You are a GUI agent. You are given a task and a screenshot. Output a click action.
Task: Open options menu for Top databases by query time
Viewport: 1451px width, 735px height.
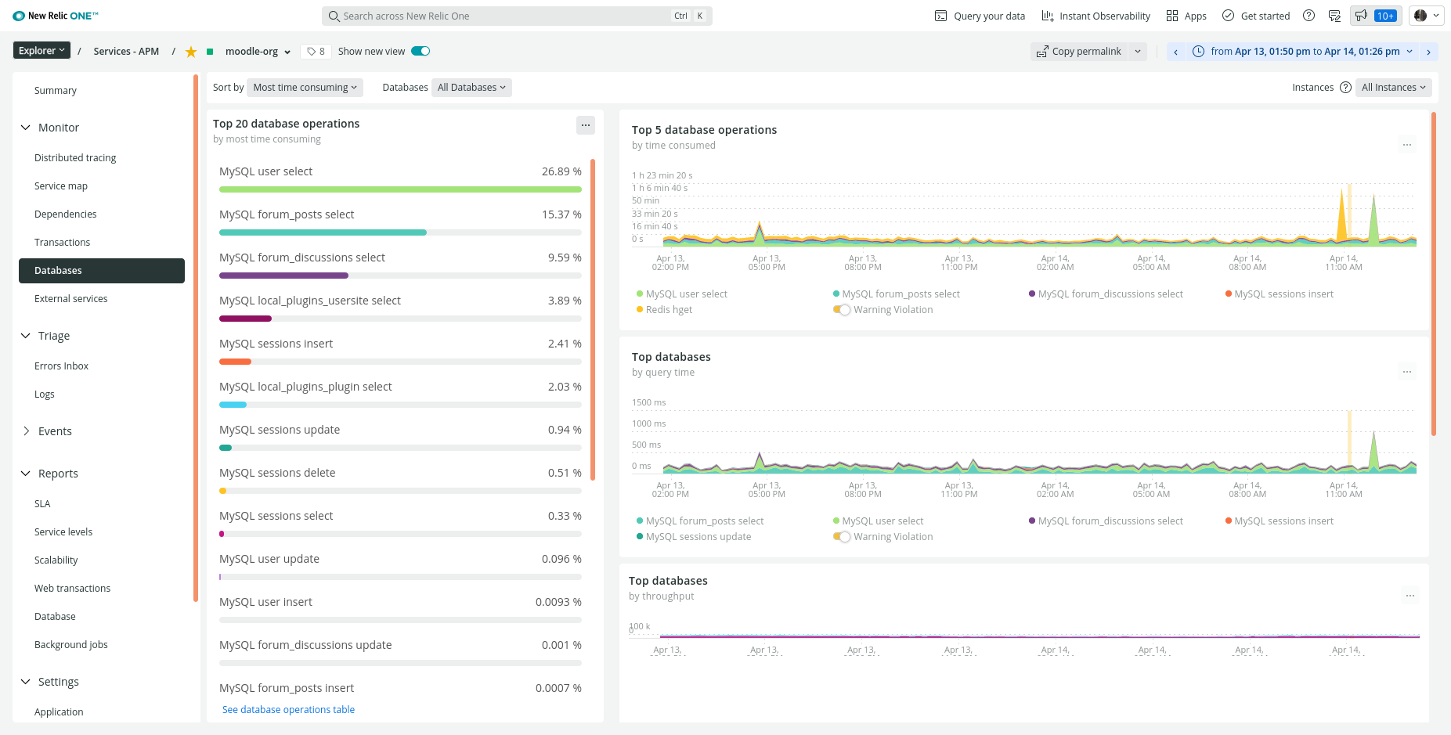1407,372
